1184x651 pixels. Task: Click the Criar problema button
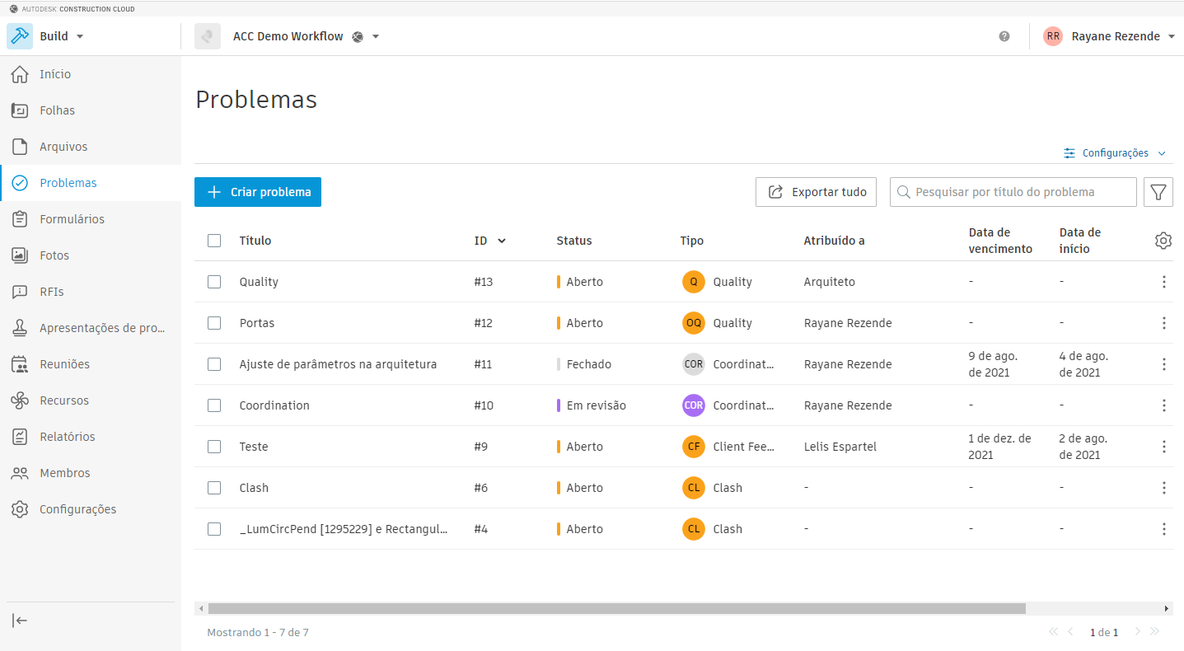(x=258, y=191)
